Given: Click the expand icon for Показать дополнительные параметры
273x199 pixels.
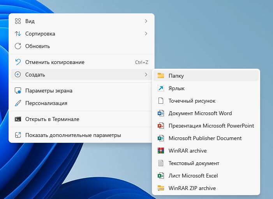Looking at the screenshot, I should (x=18, y=135).
